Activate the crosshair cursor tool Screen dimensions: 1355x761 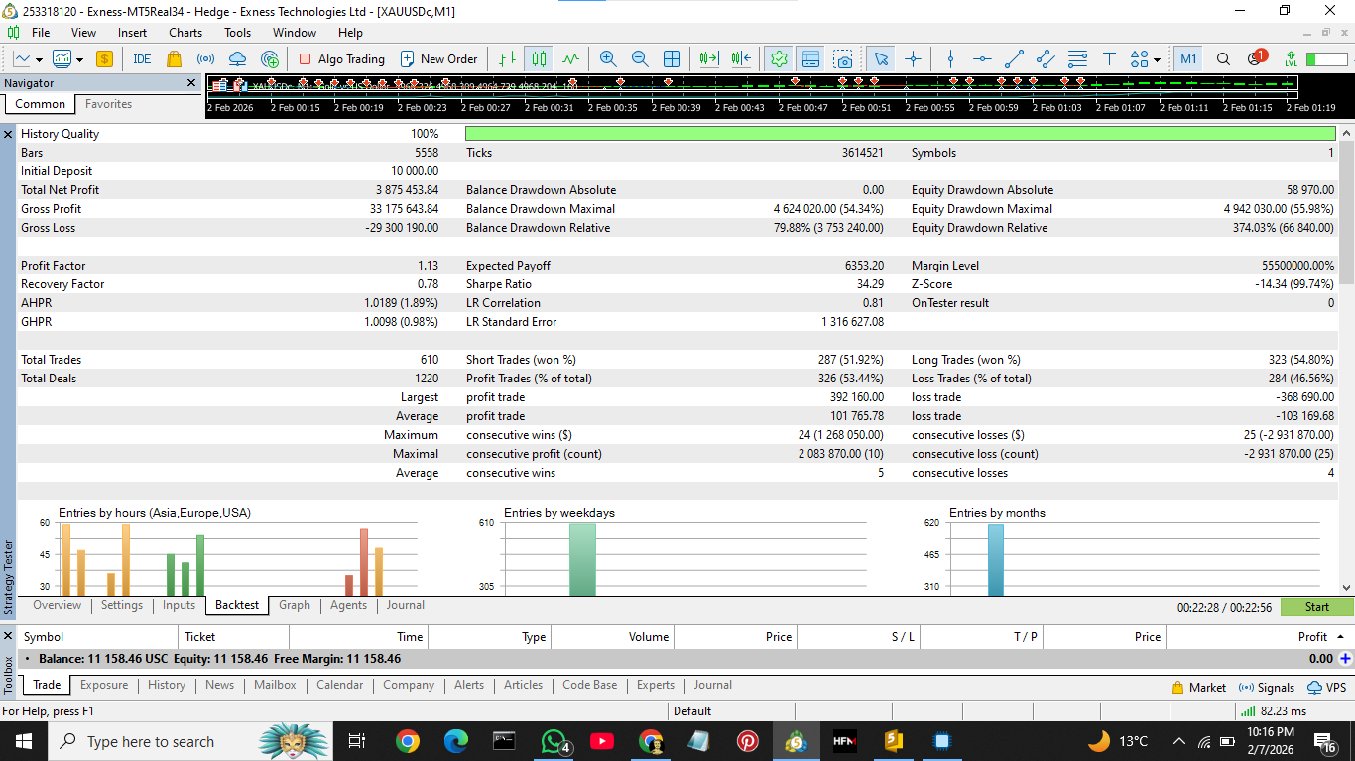click(913, 59)
